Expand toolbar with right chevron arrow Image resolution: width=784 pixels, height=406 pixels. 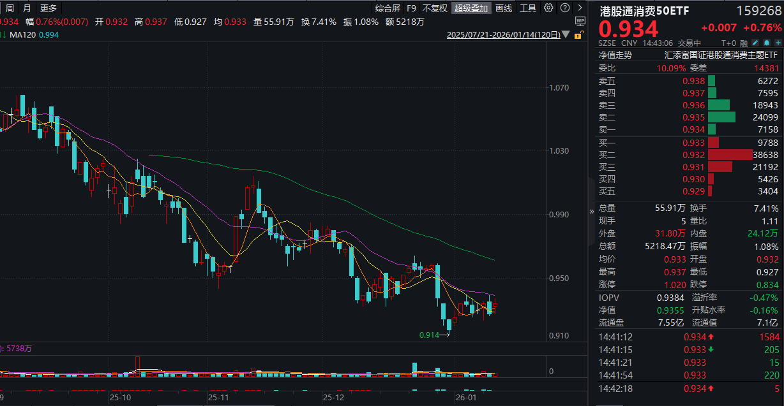click(x=579, y=8)
